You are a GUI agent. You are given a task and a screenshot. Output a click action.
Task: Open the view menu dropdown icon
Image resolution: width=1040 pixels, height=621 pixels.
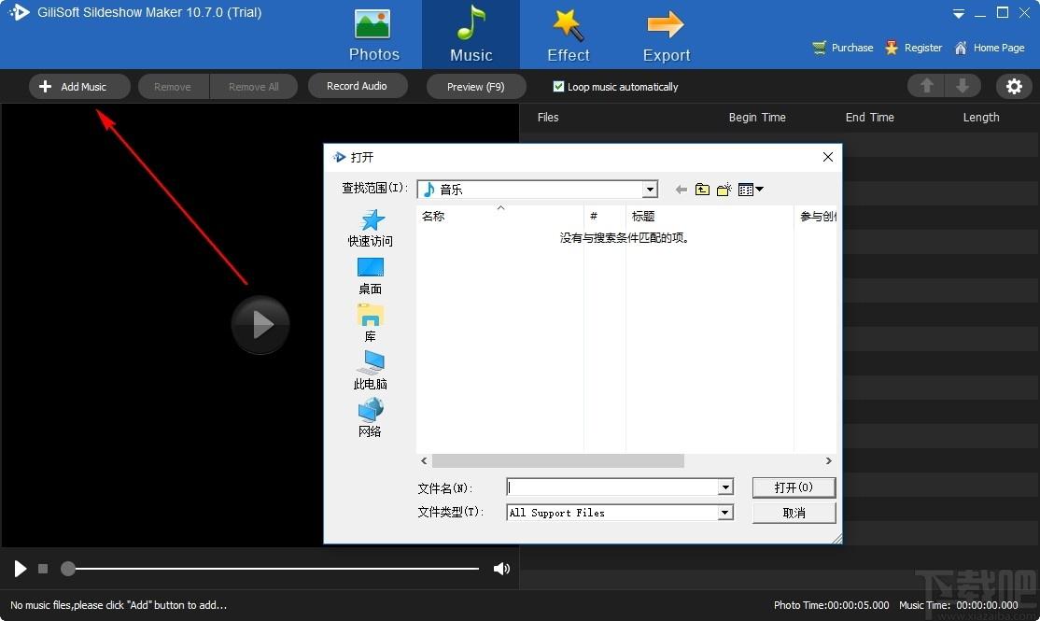(x=751, y=190)
